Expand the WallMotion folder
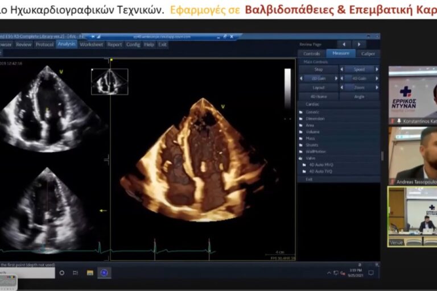Viewport: 437px width, 291px height. coord(315,152)
